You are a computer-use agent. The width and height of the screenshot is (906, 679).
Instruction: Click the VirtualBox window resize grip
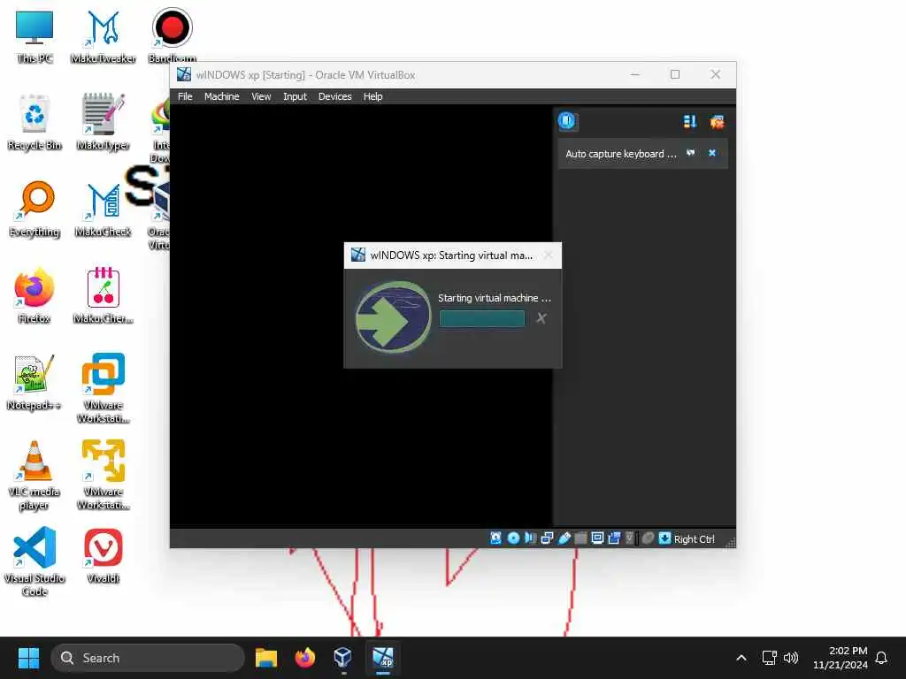coord(730,542)
